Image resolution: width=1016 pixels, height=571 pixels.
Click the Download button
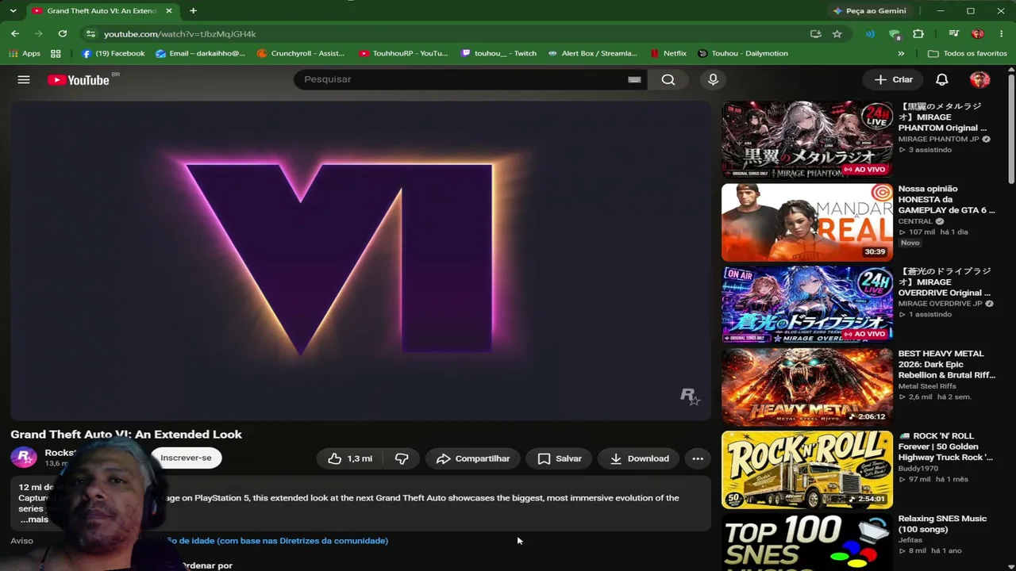click(639, 458)
